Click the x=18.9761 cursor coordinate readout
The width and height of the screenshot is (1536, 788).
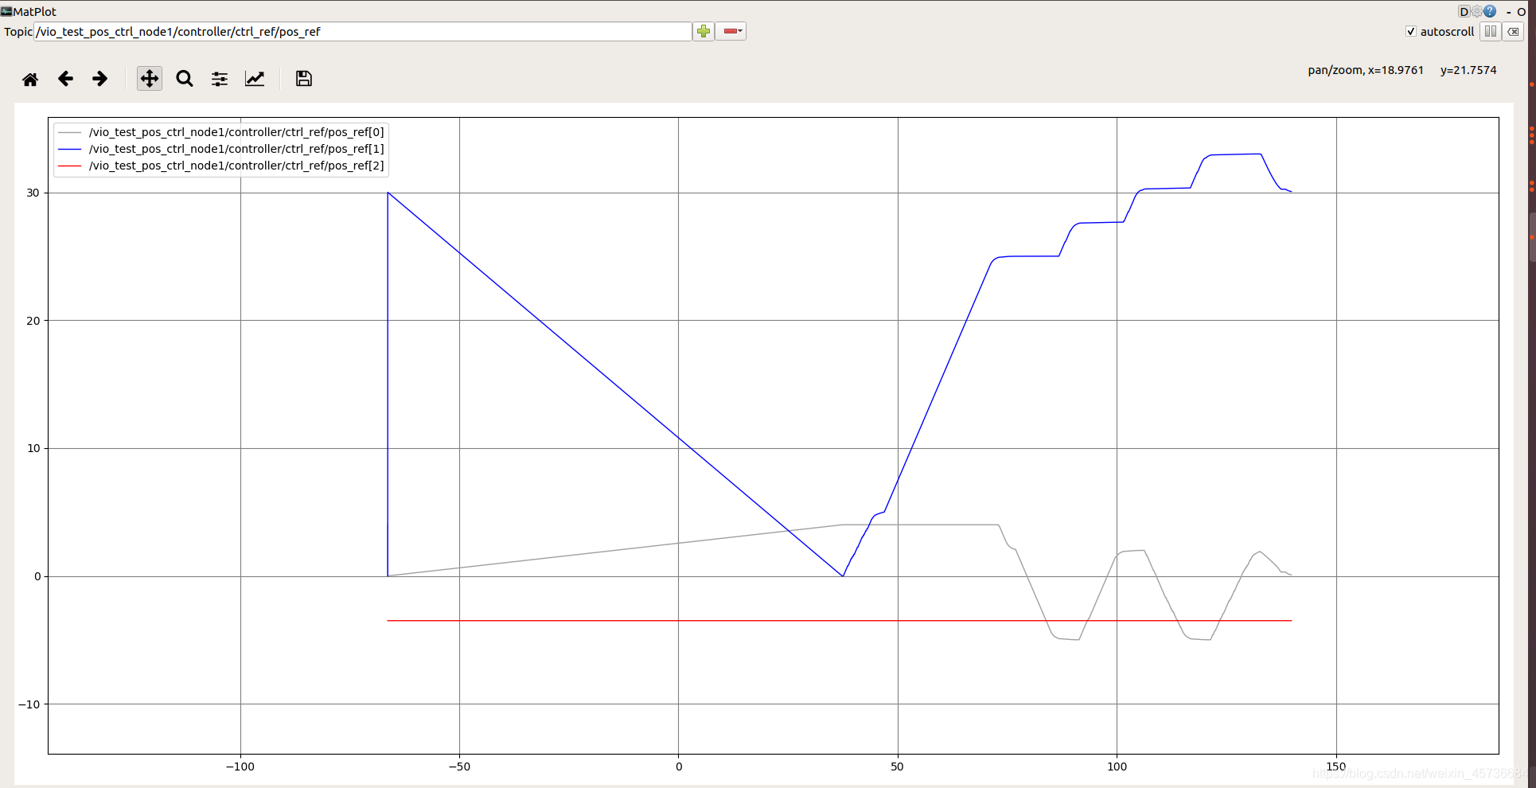click(1395, 70)
